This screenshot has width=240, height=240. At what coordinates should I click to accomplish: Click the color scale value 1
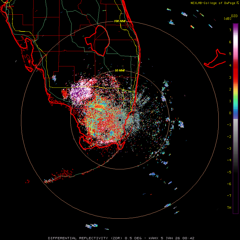click(230, 101)
